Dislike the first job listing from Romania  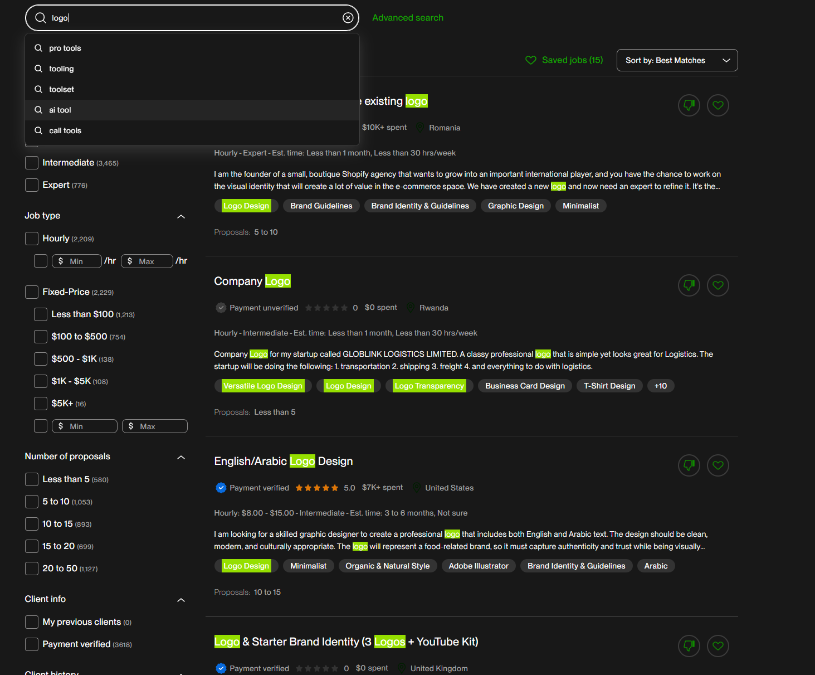tap(689, 105)
